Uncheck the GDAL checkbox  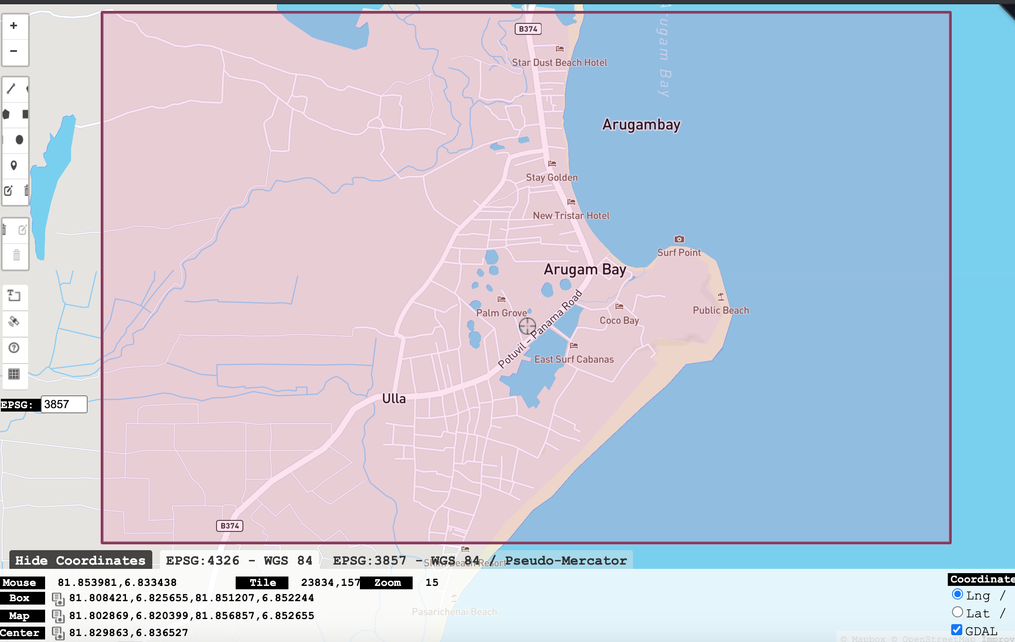[x=957, y=630]
